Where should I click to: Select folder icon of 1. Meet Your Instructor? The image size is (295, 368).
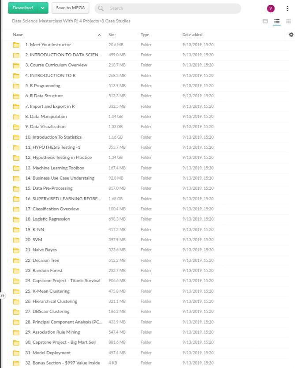[16, 44]
